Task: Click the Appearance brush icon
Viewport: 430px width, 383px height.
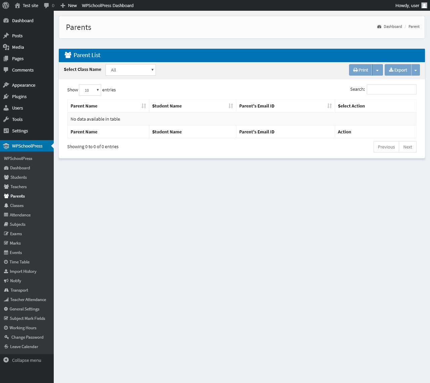Action: point(6,85)
